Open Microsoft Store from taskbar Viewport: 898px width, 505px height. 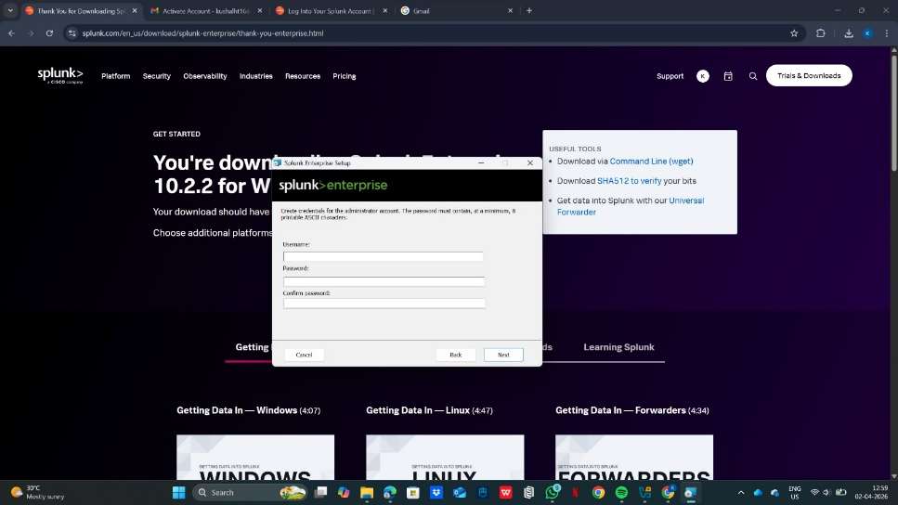413,492
